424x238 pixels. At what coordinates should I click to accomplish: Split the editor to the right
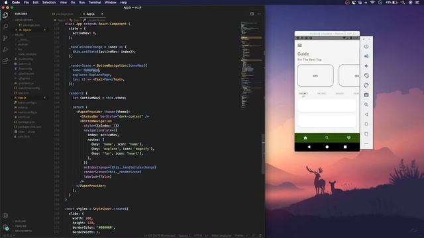point(252,14)
